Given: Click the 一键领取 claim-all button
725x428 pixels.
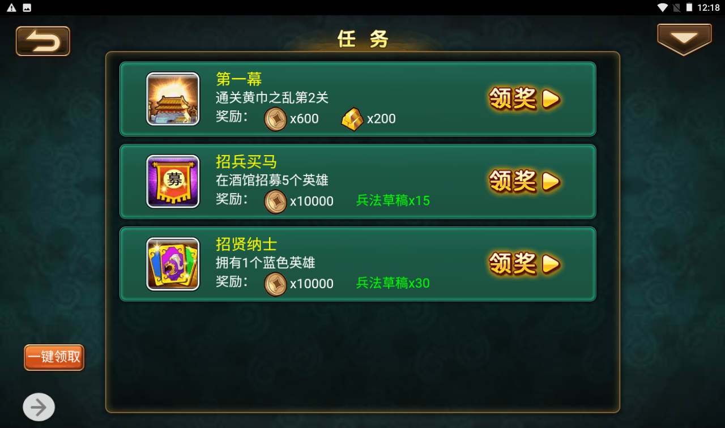Looking at the screenshot, I should click(54, 357).
